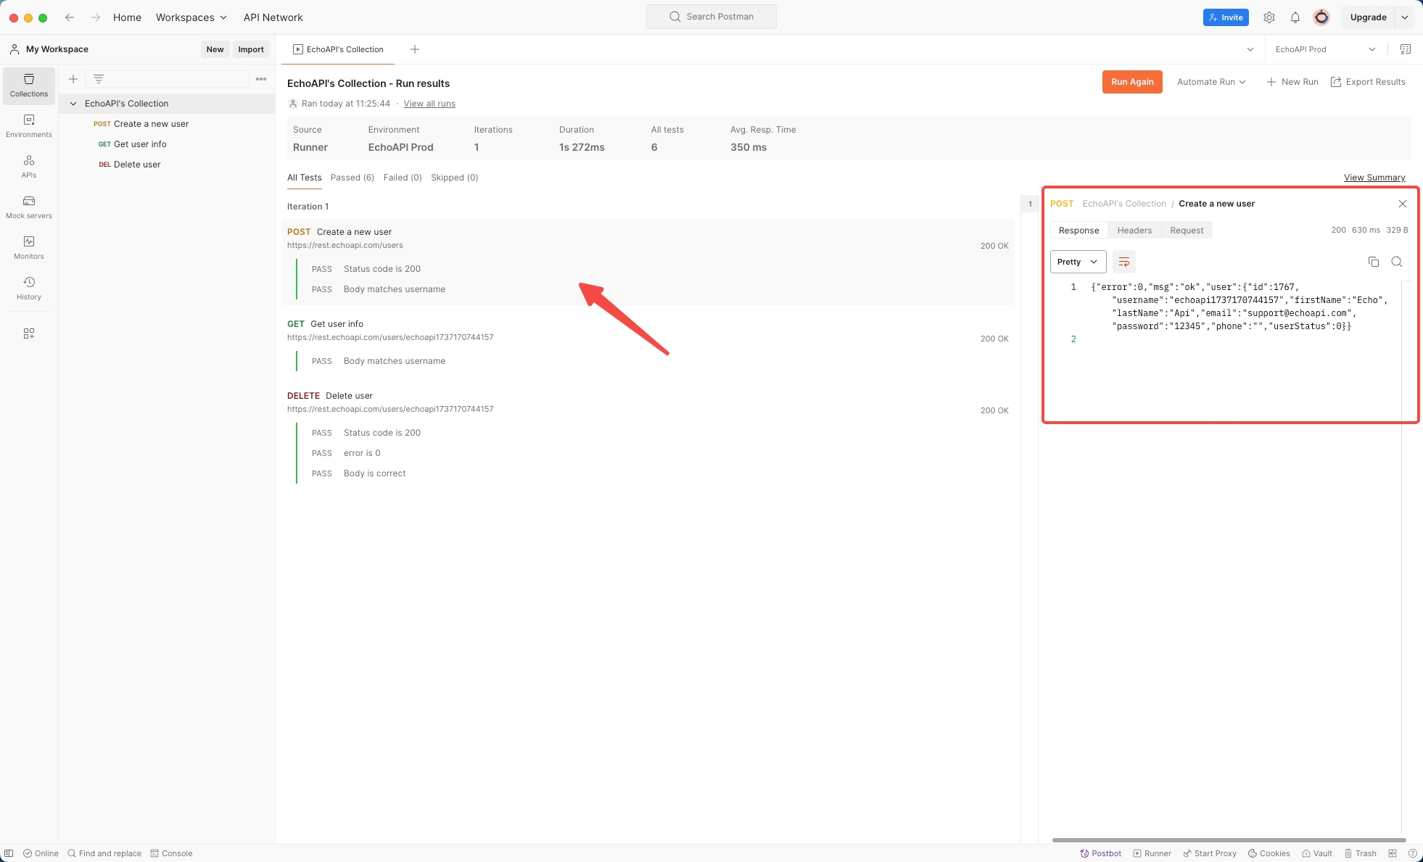Screen dimensions: 1423x862
Task: Open the APIs sidebar panel
Action: 29,167
